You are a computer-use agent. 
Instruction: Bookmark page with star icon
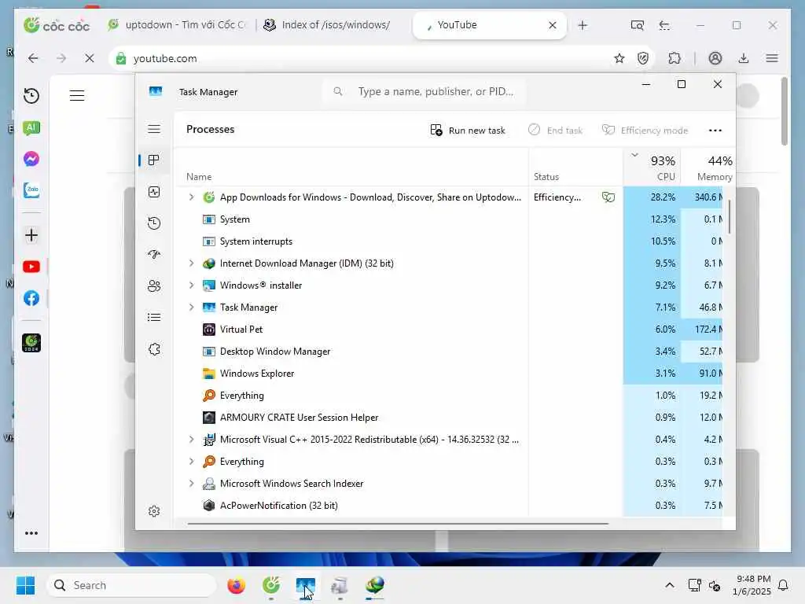[x=619, y=58]
